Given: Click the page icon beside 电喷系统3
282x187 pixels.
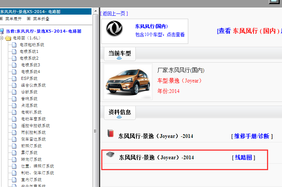Looking at the screenshot, I should 14,65.
